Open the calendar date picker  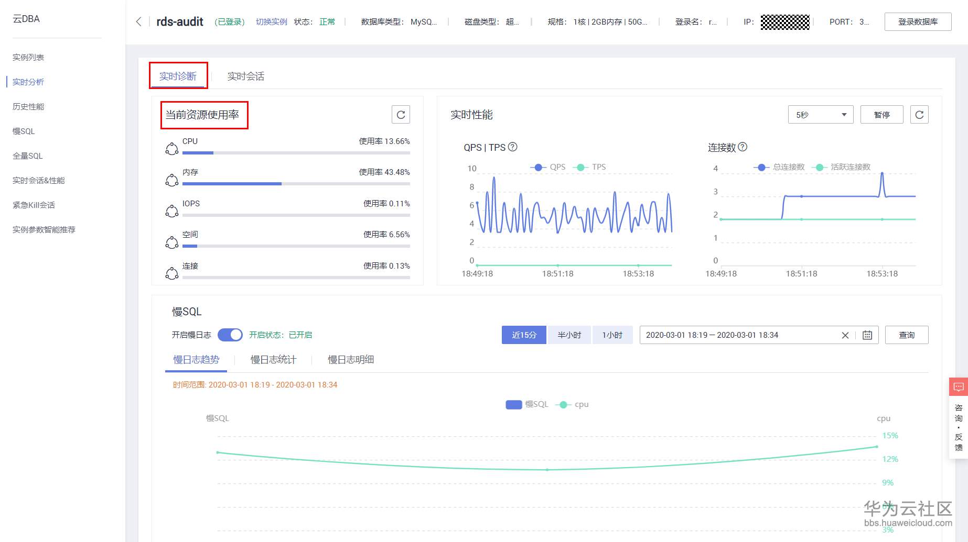coord(867,335)
